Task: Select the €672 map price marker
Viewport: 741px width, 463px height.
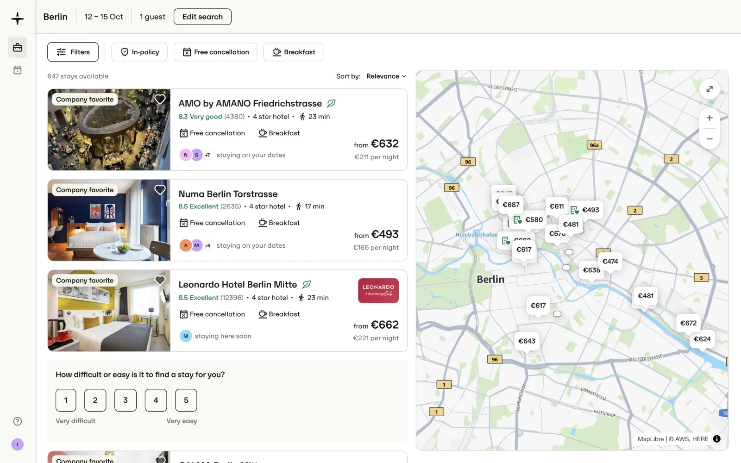Action: coord(689,323)
